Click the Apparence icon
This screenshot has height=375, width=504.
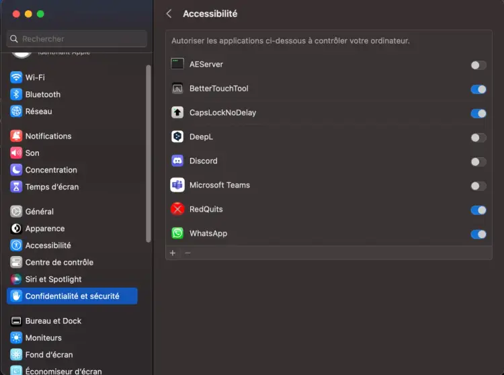tap(16, 228)
